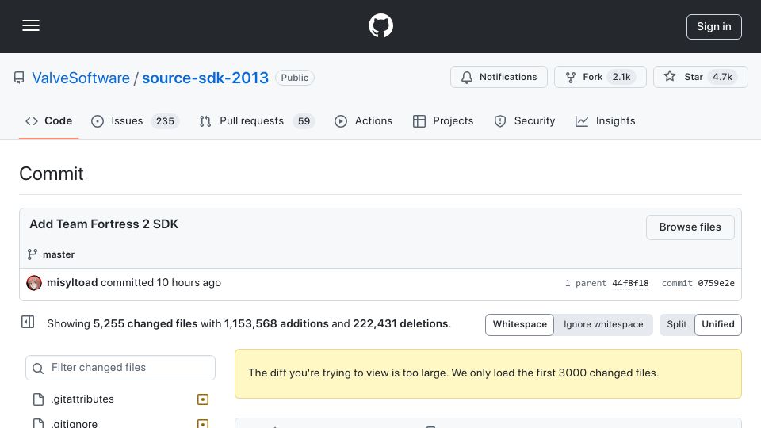
Task: Click the file icon beside .gitattributes
Action: pyautogui.click(x=38, y=399)
